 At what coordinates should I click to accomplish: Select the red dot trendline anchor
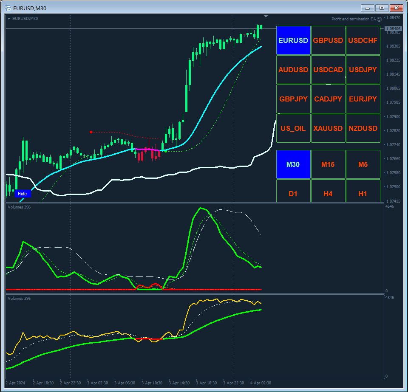click(x=91, y=132)
